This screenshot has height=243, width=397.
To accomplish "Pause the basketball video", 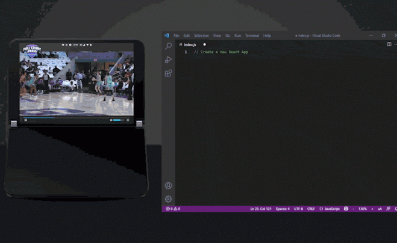I will [25, 120].
